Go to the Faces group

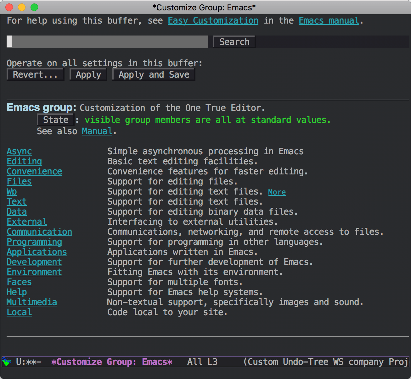click(x=19, y=282)
